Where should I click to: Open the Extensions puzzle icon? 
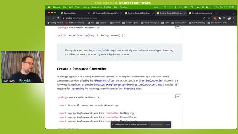pyautogui.click(x=219, y=18)
